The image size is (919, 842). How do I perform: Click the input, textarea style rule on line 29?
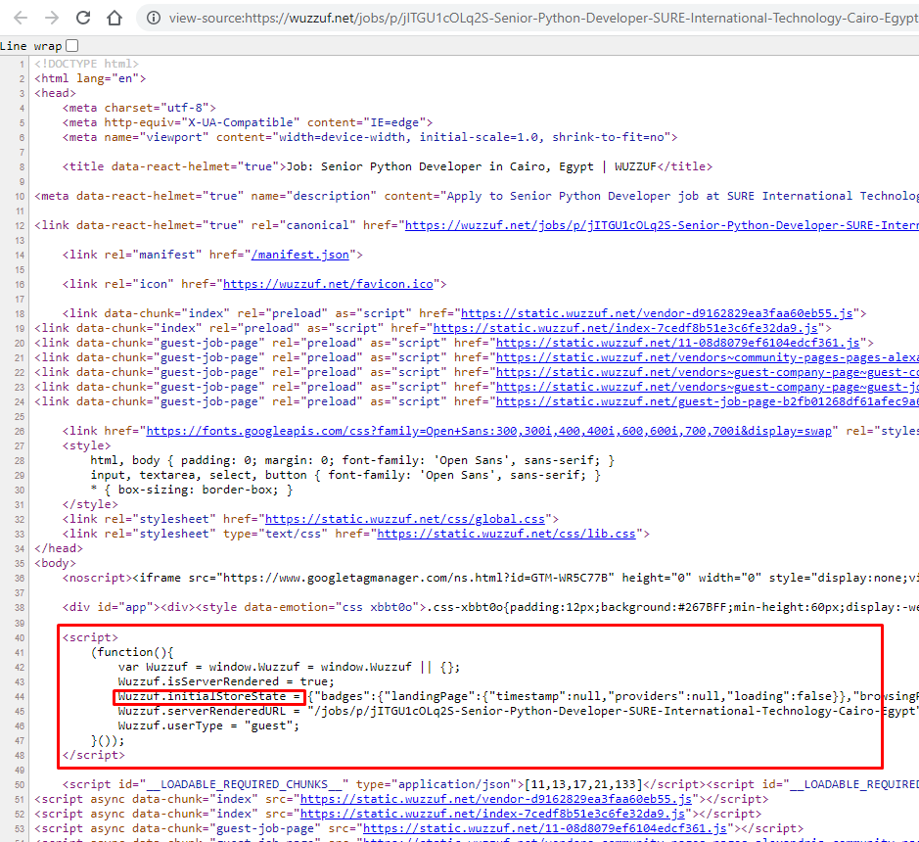[x=345, y=475]
